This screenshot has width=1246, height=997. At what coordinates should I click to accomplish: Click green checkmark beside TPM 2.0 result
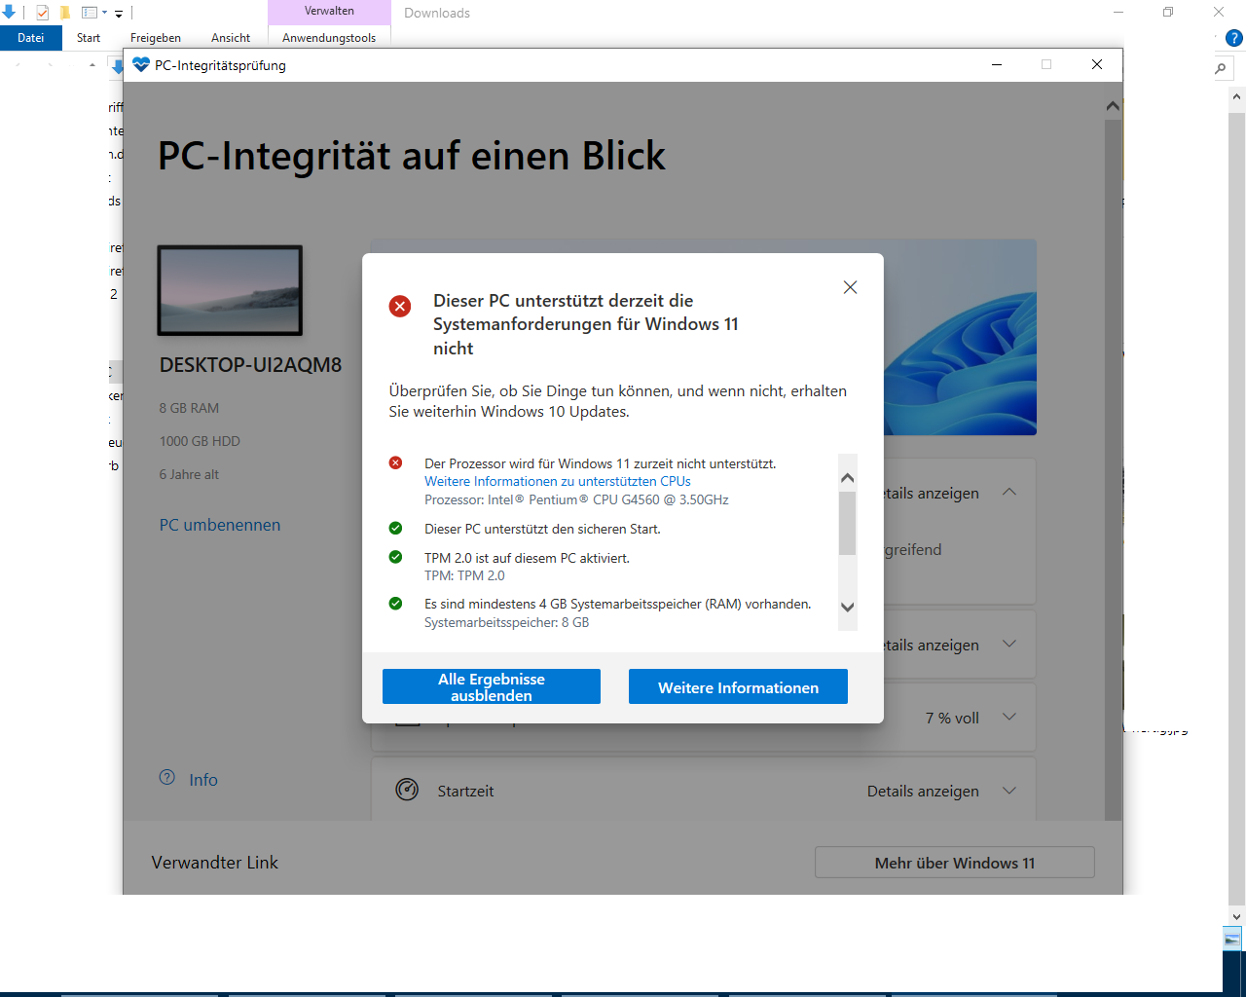(395, 558)
